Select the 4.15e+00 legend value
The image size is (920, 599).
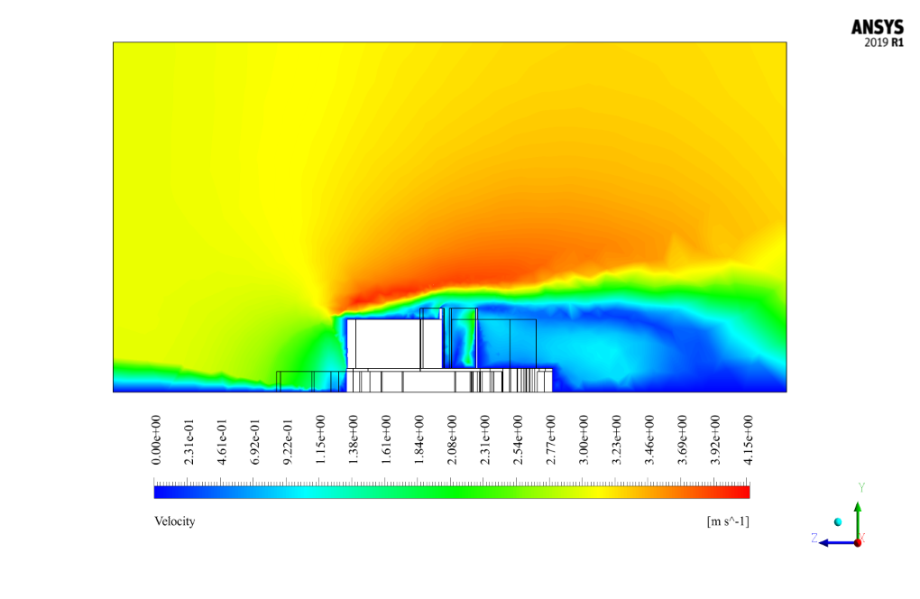point(748,440)
